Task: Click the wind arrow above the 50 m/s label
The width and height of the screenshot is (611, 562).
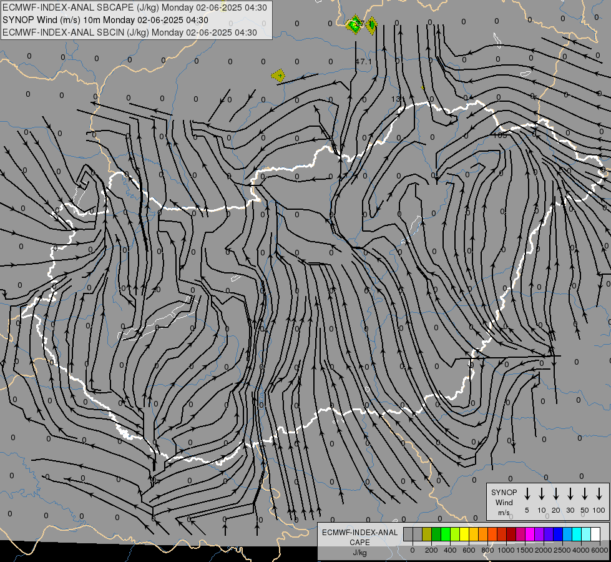Action: pyautogui.click(x=585, y=494)
